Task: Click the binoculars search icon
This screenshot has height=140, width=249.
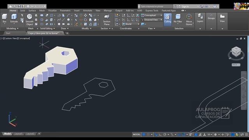Action: pyautogui.click(x=175, y=6)
